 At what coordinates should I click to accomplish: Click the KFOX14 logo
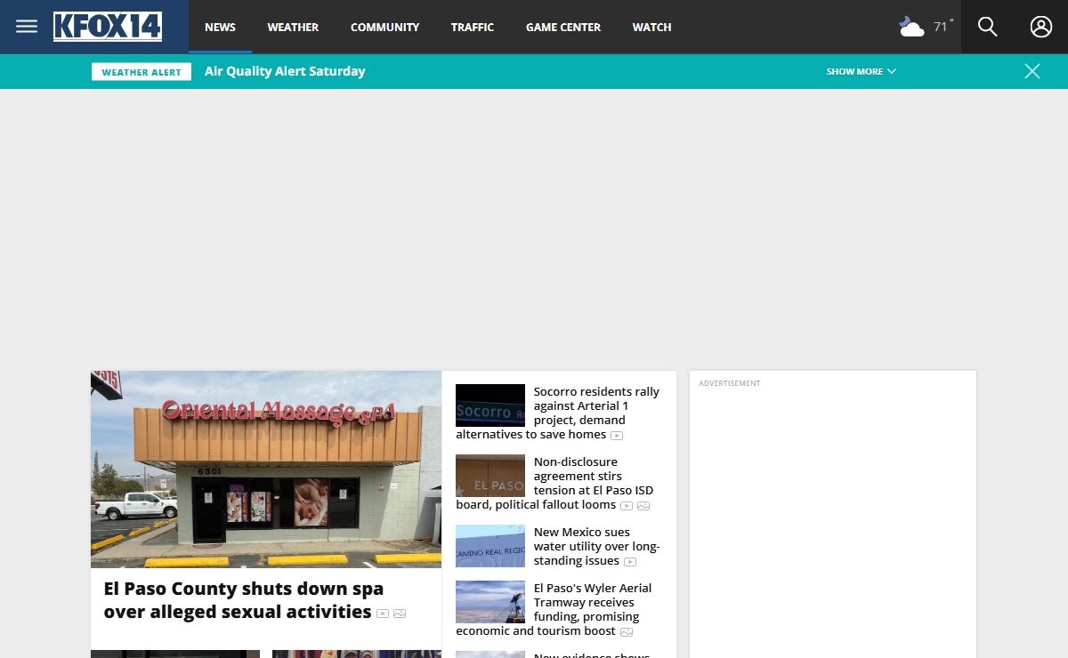[108, 27]
